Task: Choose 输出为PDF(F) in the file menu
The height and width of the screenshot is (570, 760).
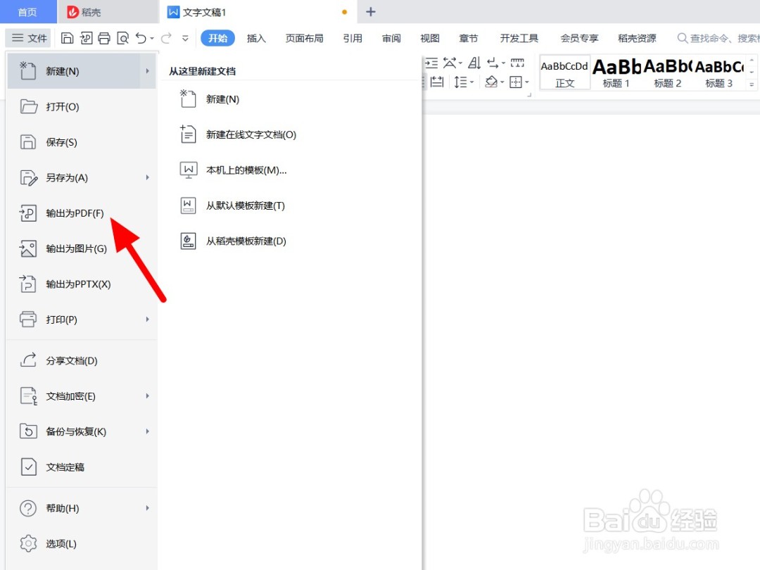Action: [x=82, y=213]
